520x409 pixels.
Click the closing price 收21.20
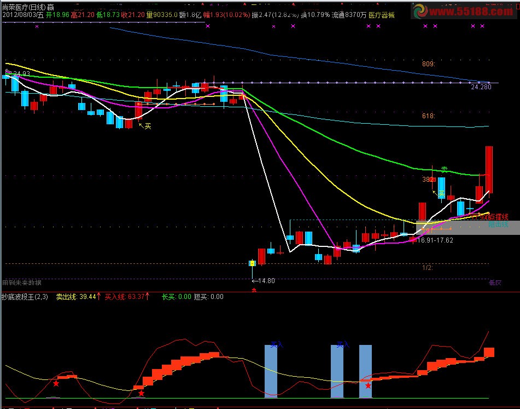[133, 15]
